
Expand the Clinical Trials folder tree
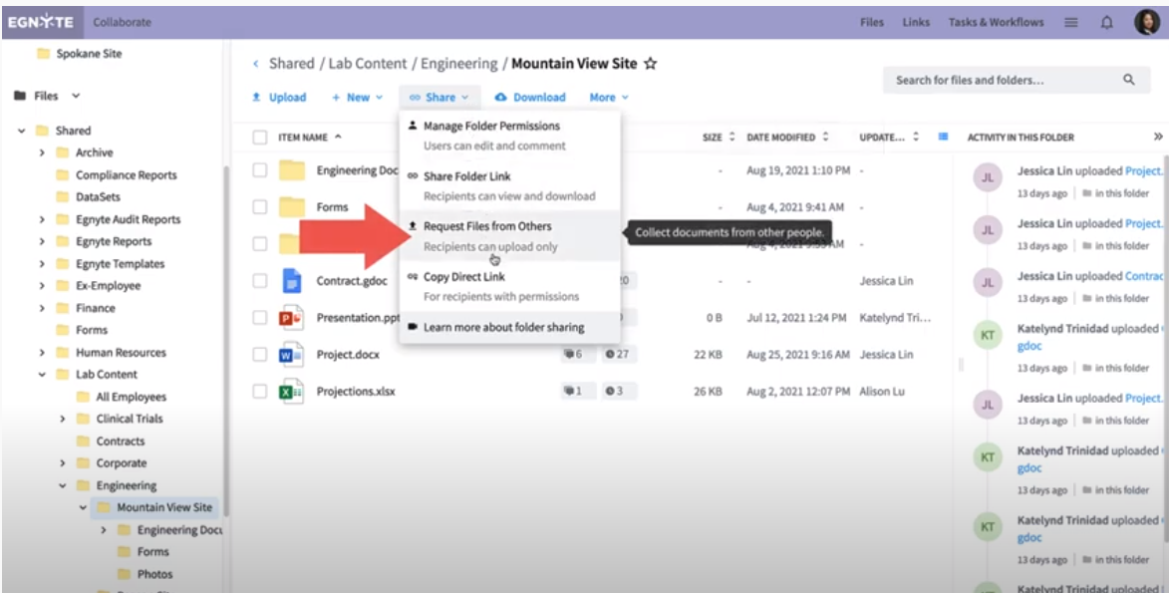pos(63,420)
